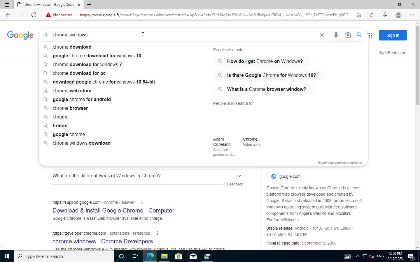Open 'Download & install Google Chrome - Computer' link
The image size is (420, 262).
point(113,210)
